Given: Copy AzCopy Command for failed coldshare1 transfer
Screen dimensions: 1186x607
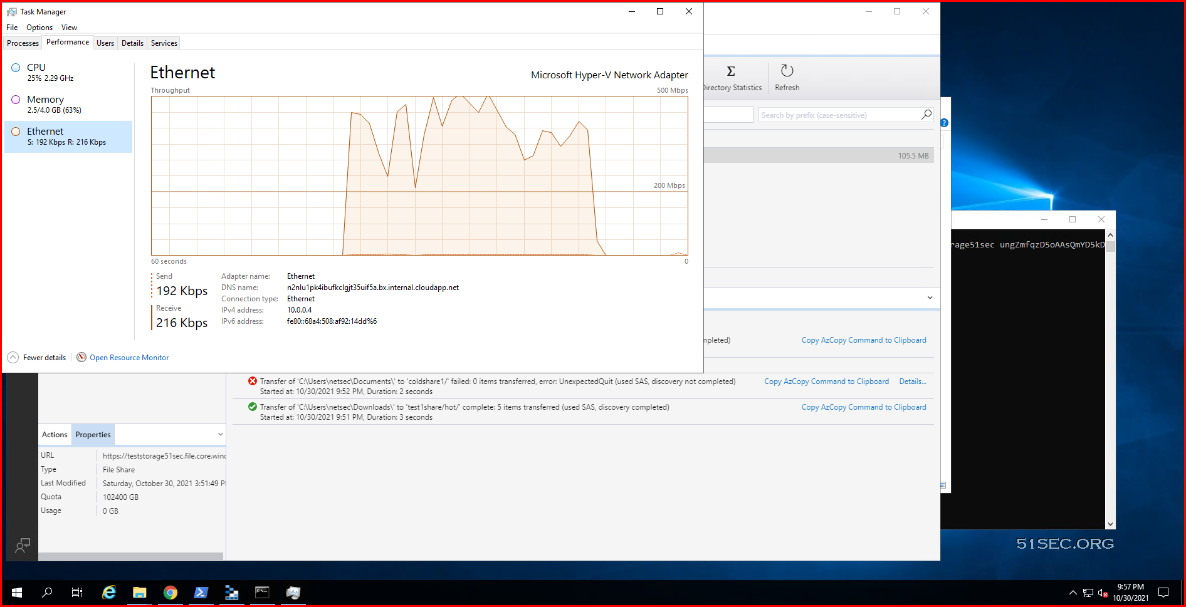Looking at the screenshot, I should click(826, 381).
